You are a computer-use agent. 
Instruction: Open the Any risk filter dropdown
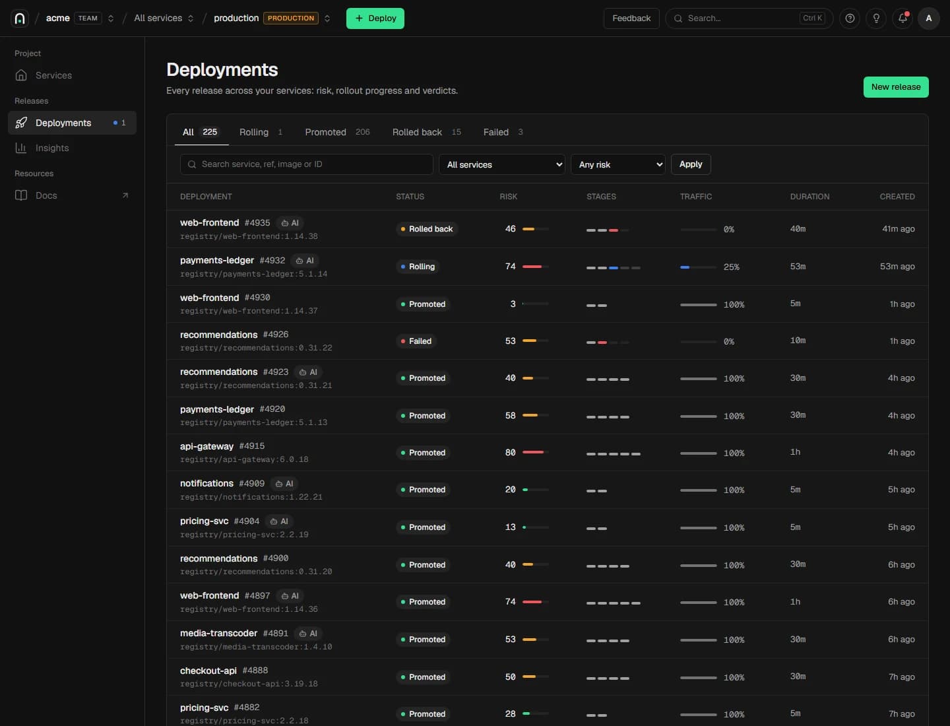point(618,164)
